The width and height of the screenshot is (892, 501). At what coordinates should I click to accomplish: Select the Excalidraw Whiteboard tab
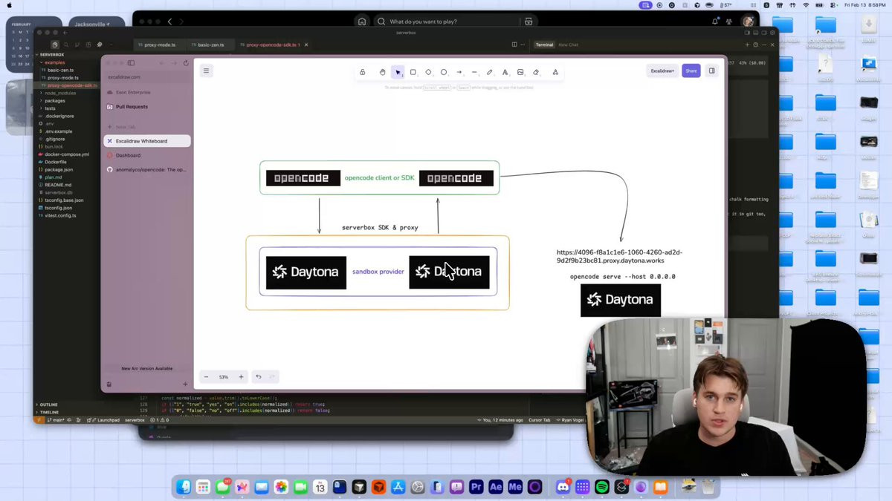coord(147,141)
